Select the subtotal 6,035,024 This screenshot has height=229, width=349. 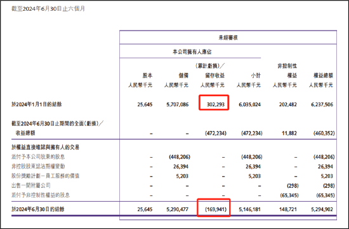point(250,104)
